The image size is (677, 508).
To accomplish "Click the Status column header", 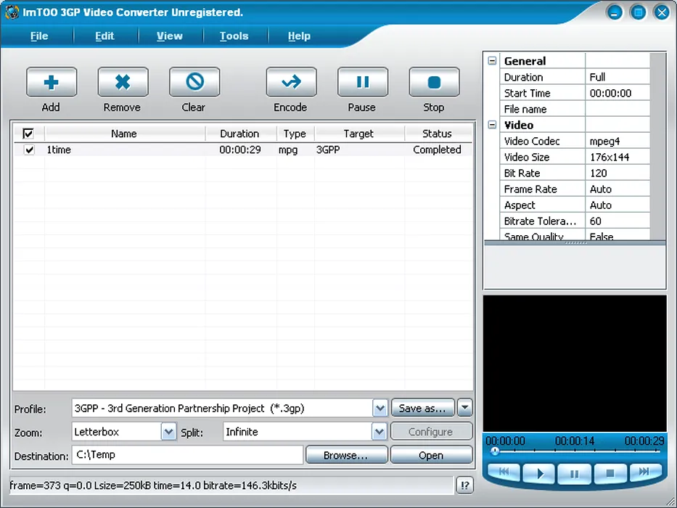I will coord(437,134).
